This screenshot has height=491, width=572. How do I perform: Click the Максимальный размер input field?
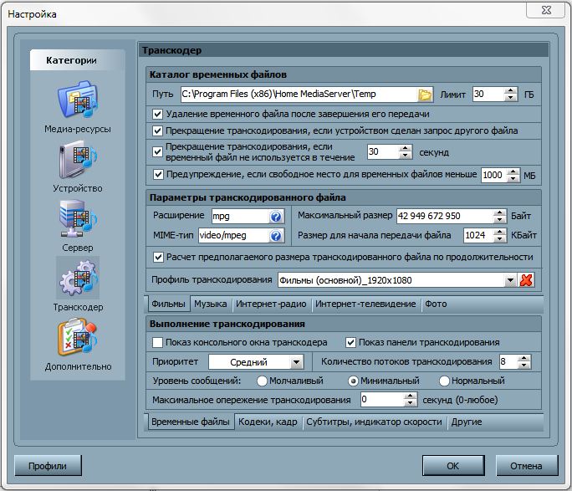pos(443,217)
